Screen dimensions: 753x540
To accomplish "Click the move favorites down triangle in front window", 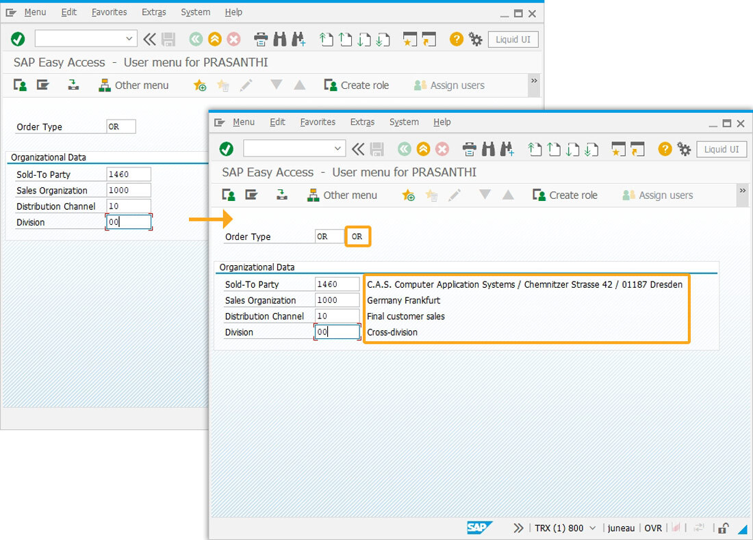I will 485,194.
